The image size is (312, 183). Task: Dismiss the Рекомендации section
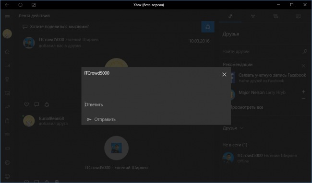click(x=303, y=66)
